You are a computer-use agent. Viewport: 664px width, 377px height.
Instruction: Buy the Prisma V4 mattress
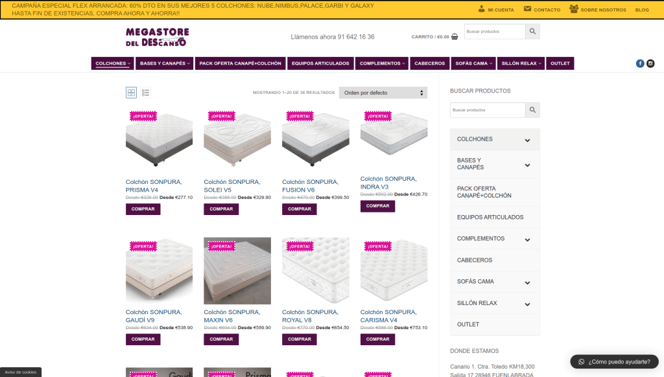[x=143, y=209]
